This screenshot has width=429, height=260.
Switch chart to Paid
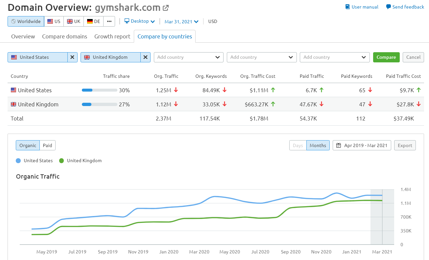(x=48, y=145)
